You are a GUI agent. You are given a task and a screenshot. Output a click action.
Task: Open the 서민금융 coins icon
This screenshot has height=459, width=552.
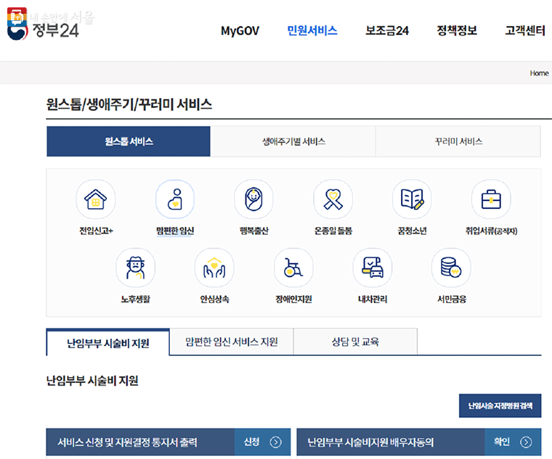451,268
